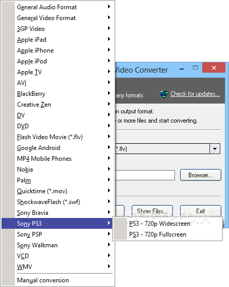The width and height of the screenshot is (229, 287).
Task: Open the DVD format submenu
Action: coord(58,126)
